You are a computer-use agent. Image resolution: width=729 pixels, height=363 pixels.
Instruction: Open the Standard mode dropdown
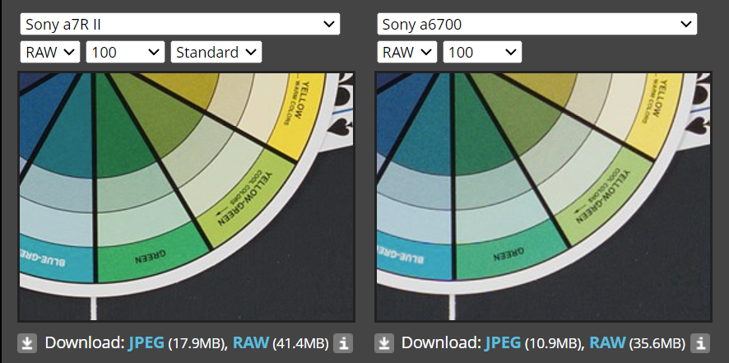(x=216, y=53)
